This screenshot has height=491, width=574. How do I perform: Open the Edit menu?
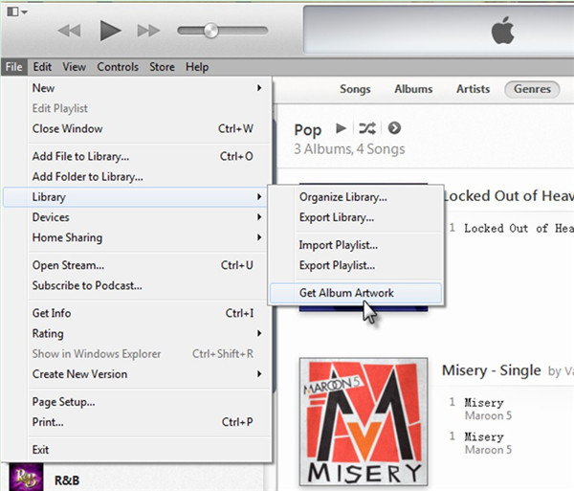(42, 67)
